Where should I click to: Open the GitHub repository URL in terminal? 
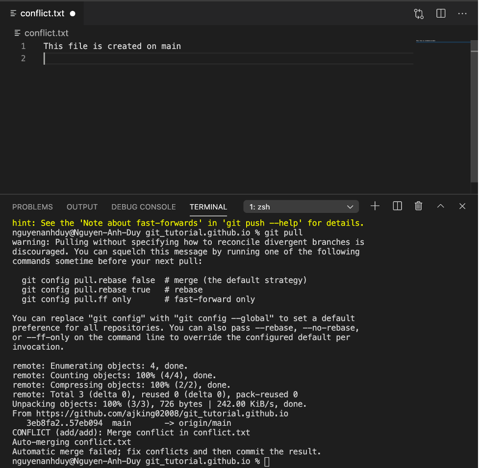click(162, 414)
